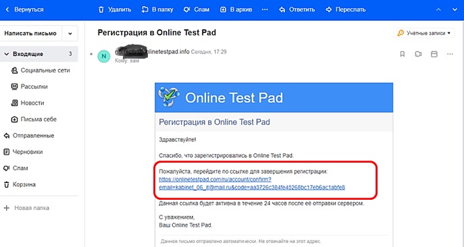The width and height of the screenshot is (464, 247).
Task: Click the key icon in Учётные записи
Action: [401, 33]
